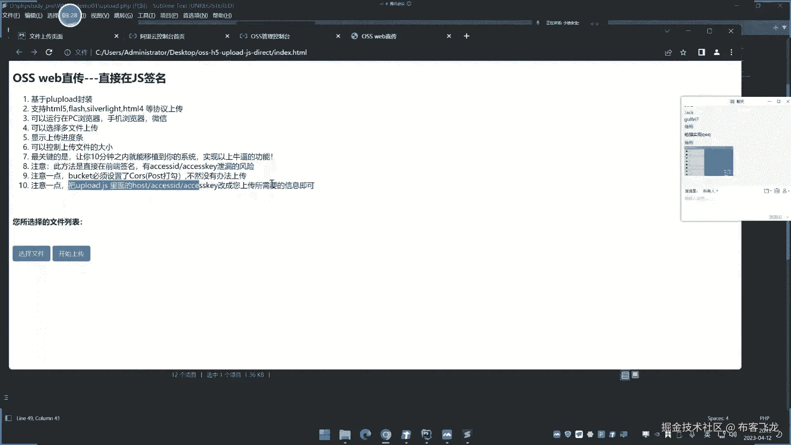Click the browser back arrow
Screen dimensions: 791x445
click(x=19, y=52)
